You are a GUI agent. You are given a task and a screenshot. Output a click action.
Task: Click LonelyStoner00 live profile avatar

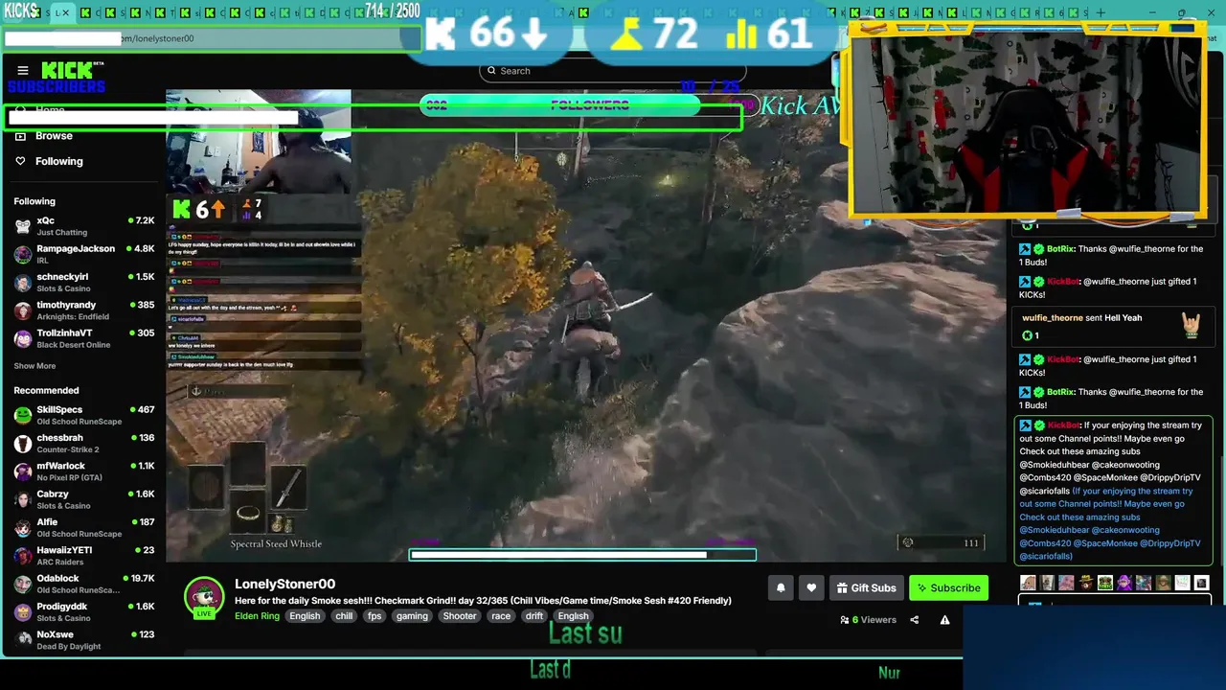pos(204,597)
